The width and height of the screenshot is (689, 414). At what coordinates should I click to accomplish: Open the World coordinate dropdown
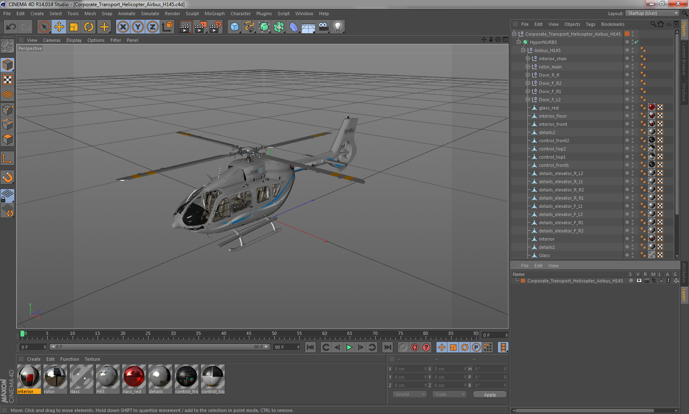coord(410,394)
